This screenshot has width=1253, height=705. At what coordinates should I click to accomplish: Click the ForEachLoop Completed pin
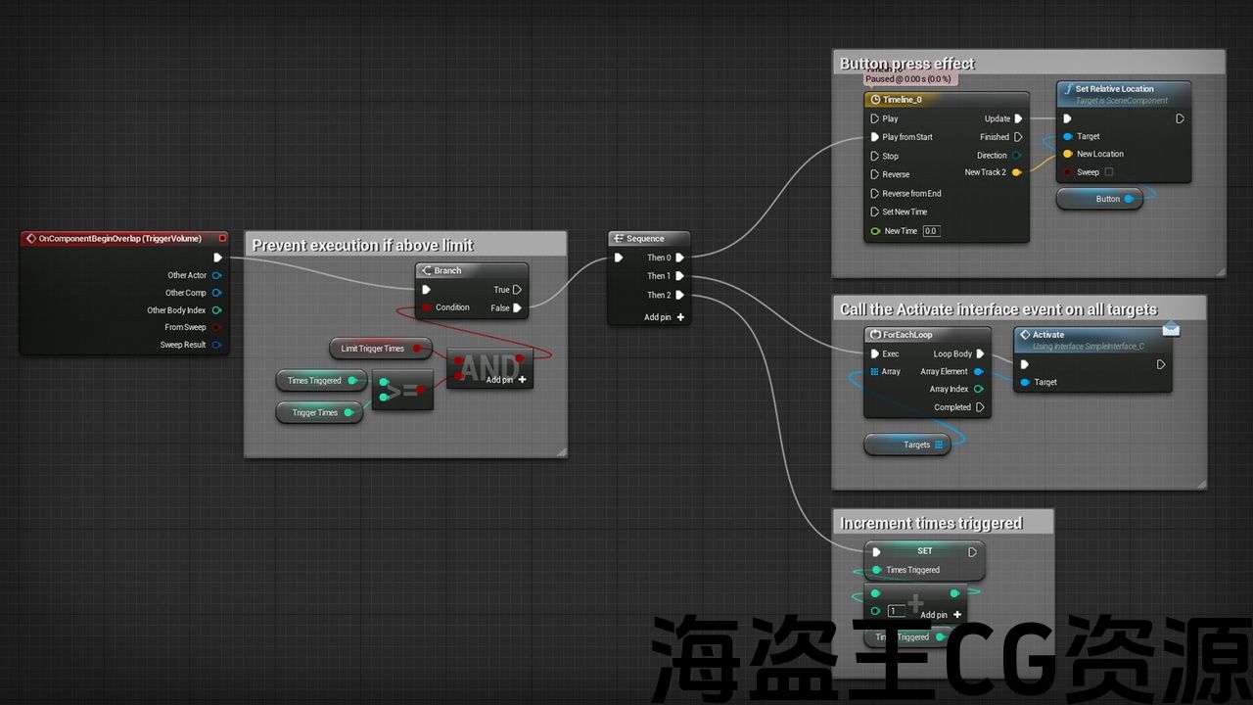980,407
